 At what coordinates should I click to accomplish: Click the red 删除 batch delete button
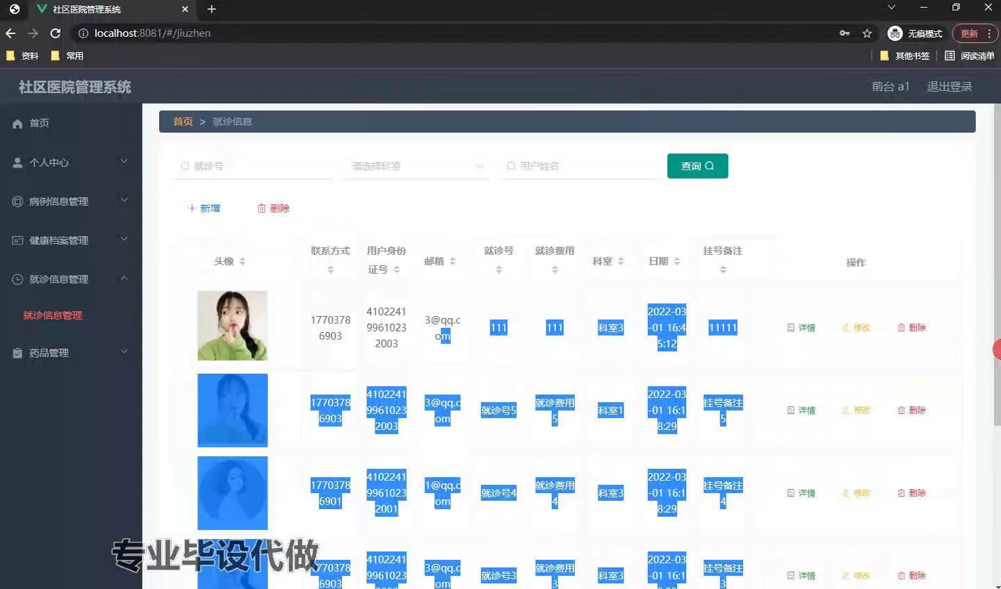pyautogui.click(x=273, y=208)
